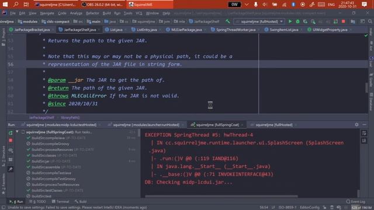This screenshot has width=374, height=210.
Task: Click the memory indicator in status bar
Action: tap(361, 208)
